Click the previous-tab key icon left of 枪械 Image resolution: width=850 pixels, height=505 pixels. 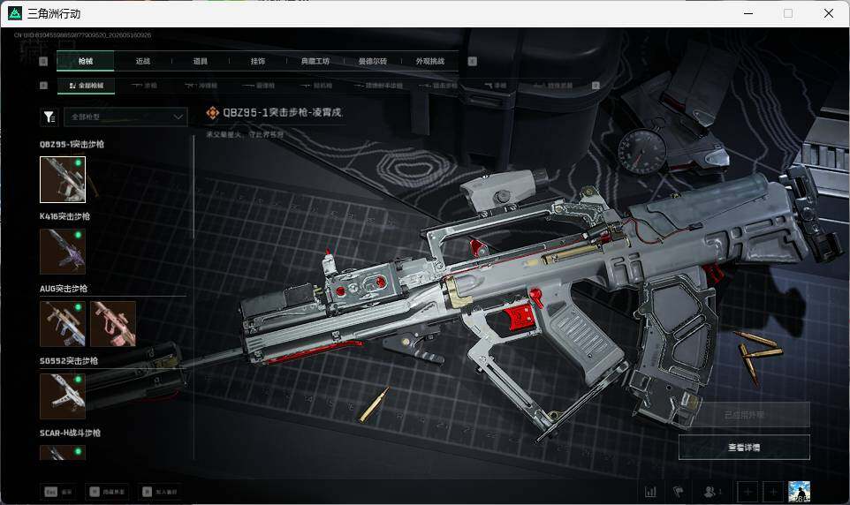(x=44, y=61)
